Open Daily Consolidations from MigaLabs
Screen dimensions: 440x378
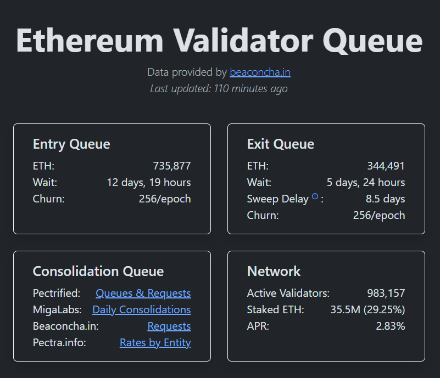click(141, 309)
